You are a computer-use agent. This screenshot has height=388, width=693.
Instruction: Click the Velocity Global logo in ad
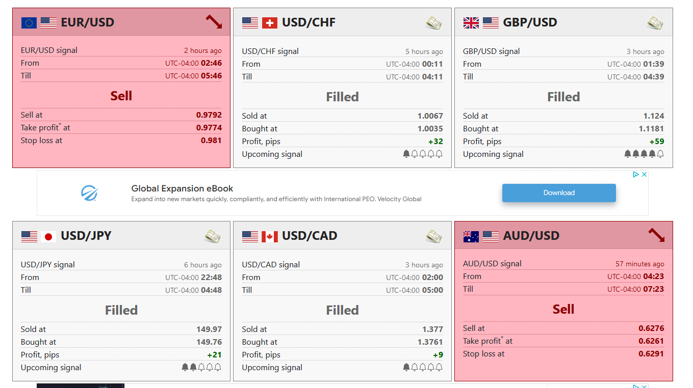pos(89,193)
